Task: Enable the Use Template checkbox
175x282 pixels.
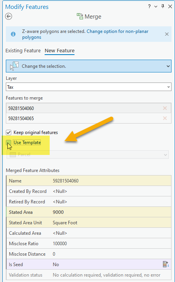Action: point(9,143)
